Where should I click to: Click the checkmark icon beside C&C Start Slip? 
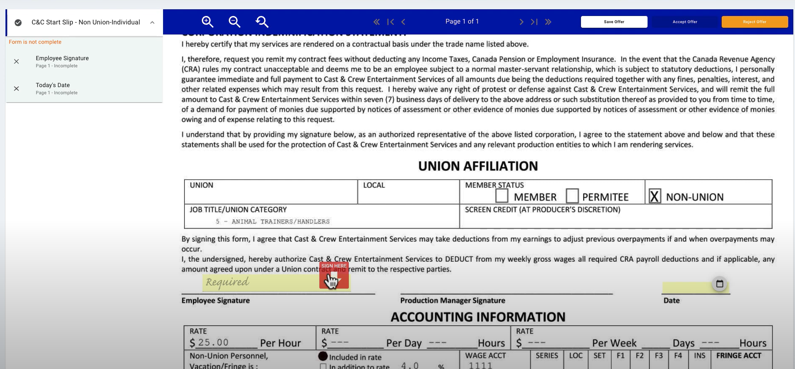(18, 23)
